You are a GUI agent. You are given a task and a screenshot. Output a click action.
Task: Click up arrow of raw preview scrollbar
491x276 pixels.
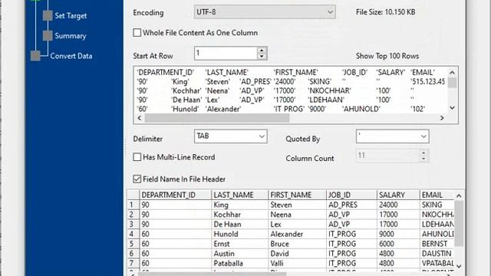click(452, 72)
